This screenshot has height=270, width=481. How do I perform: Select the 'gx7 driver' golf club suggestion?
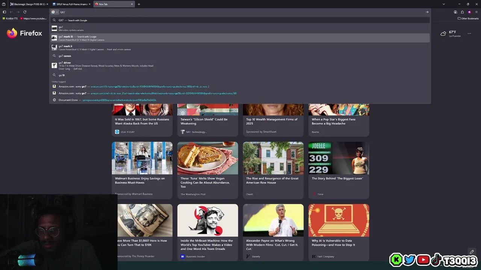point(240,66)
